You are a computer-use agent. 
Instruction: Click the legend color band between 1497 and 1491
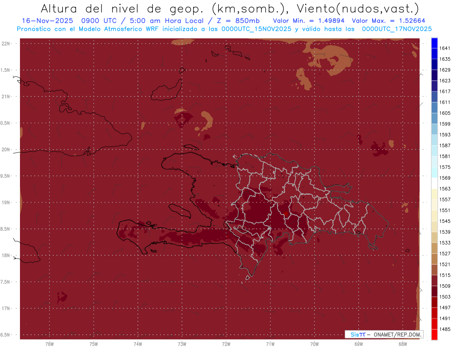click(x=434, y=313)
